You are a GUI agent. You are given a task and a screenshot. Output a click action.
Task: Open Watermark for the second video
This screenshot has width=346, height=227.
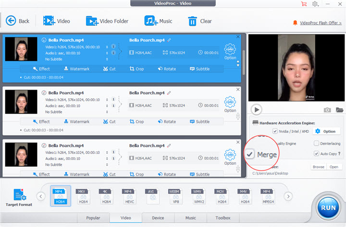point(76,122)
